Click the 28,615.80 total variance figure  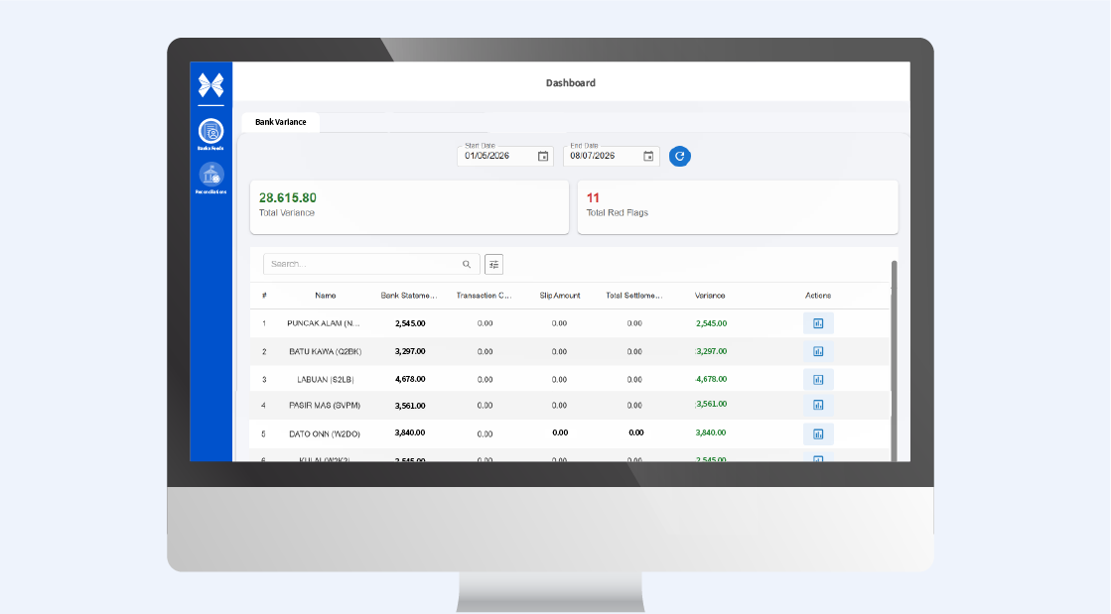(x=288, y=198)
